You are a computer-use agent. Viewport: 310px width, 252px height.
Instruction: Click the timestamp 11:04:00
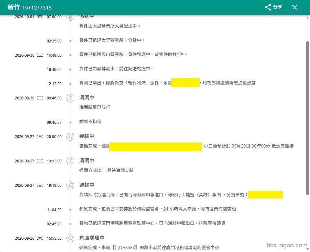[x=54, y=210]
